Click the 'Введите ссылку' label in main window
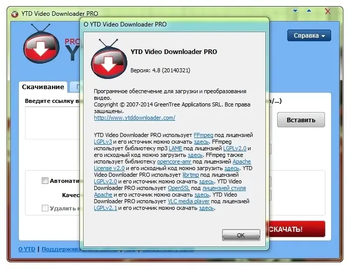Viewport: 352px width, 272px height. coord(49,101)
